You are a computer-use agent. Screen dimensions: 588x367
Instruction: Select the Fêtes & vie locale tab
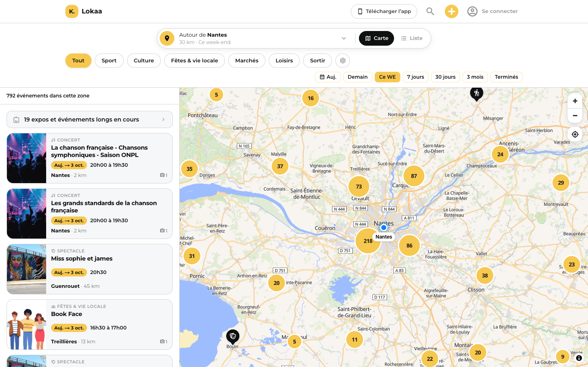[194, 61]
